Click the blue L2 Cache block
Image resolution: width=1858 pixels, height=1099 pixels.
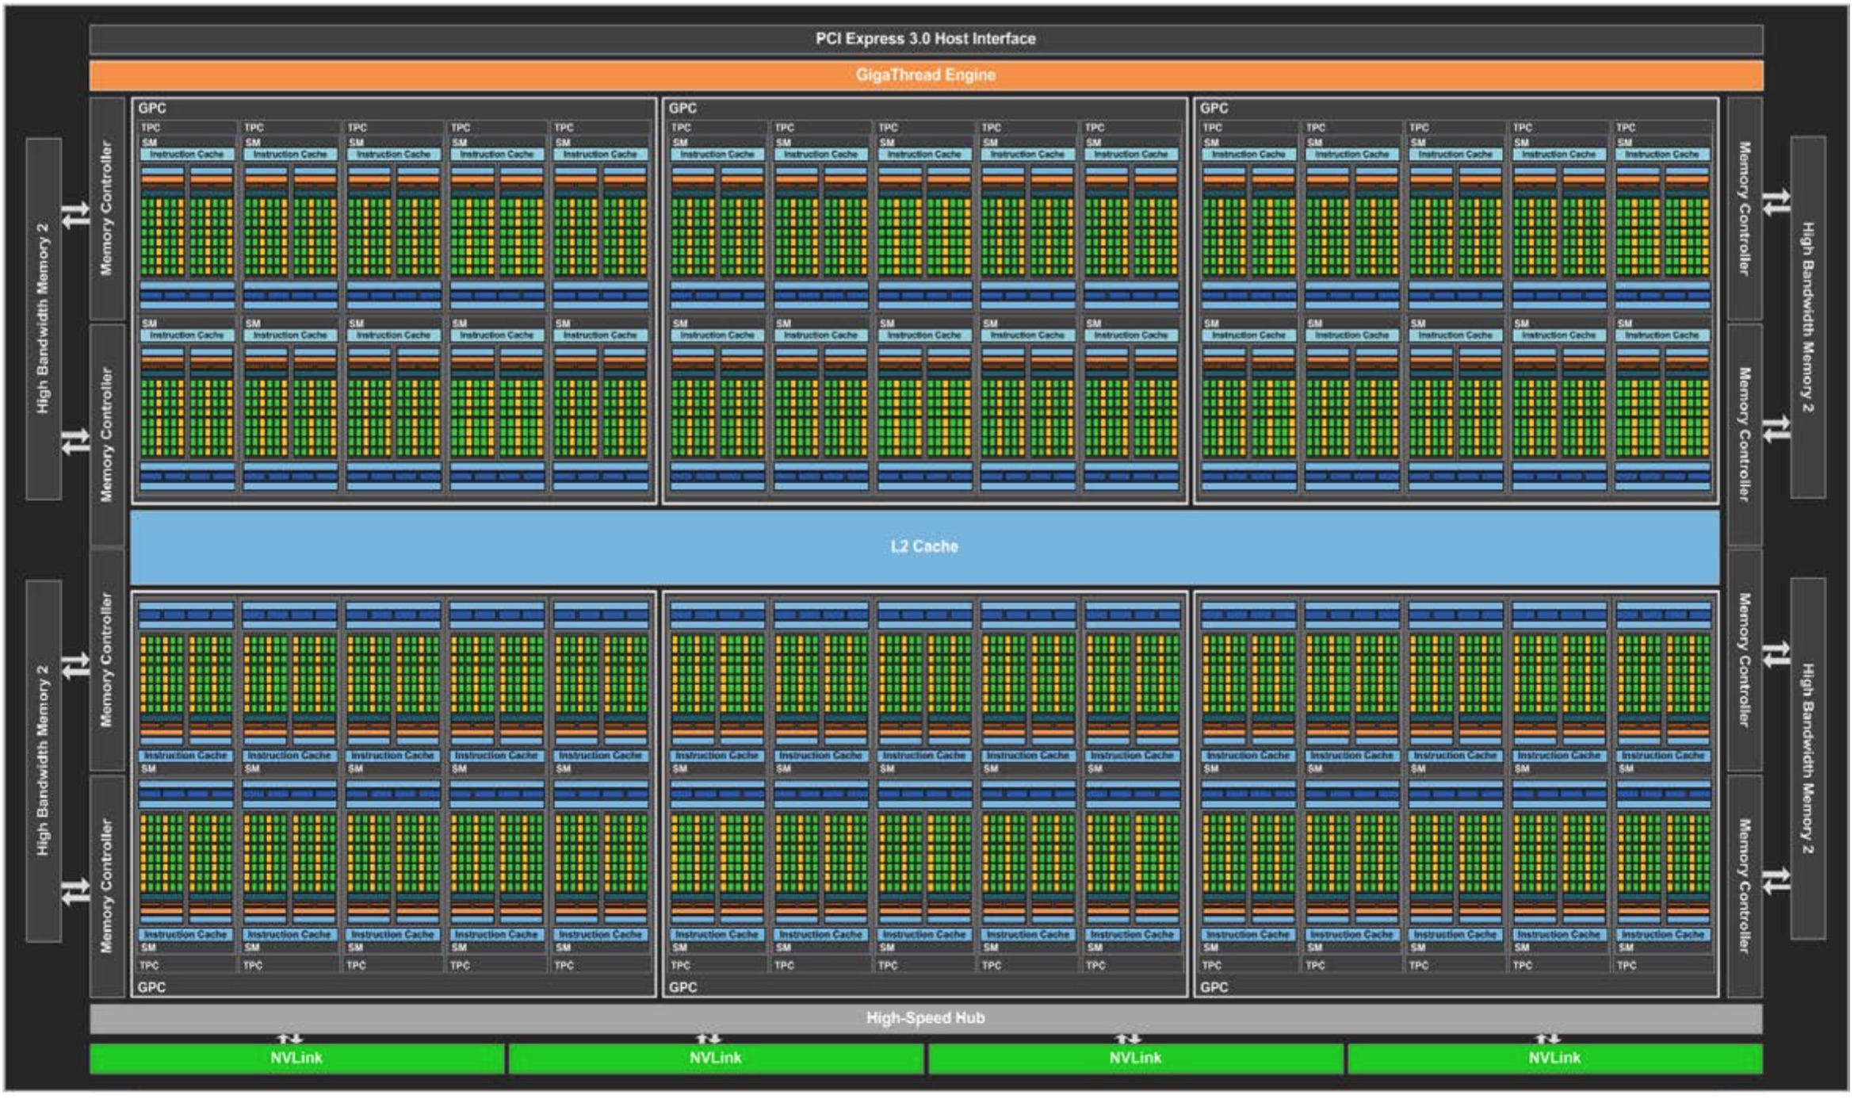click(x=924, y=547)
